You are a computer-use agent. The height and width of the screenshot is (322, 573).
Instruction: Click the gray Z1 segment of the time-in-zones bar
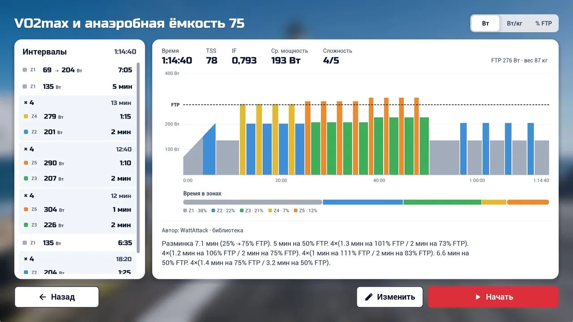click(x=252, y=202)
